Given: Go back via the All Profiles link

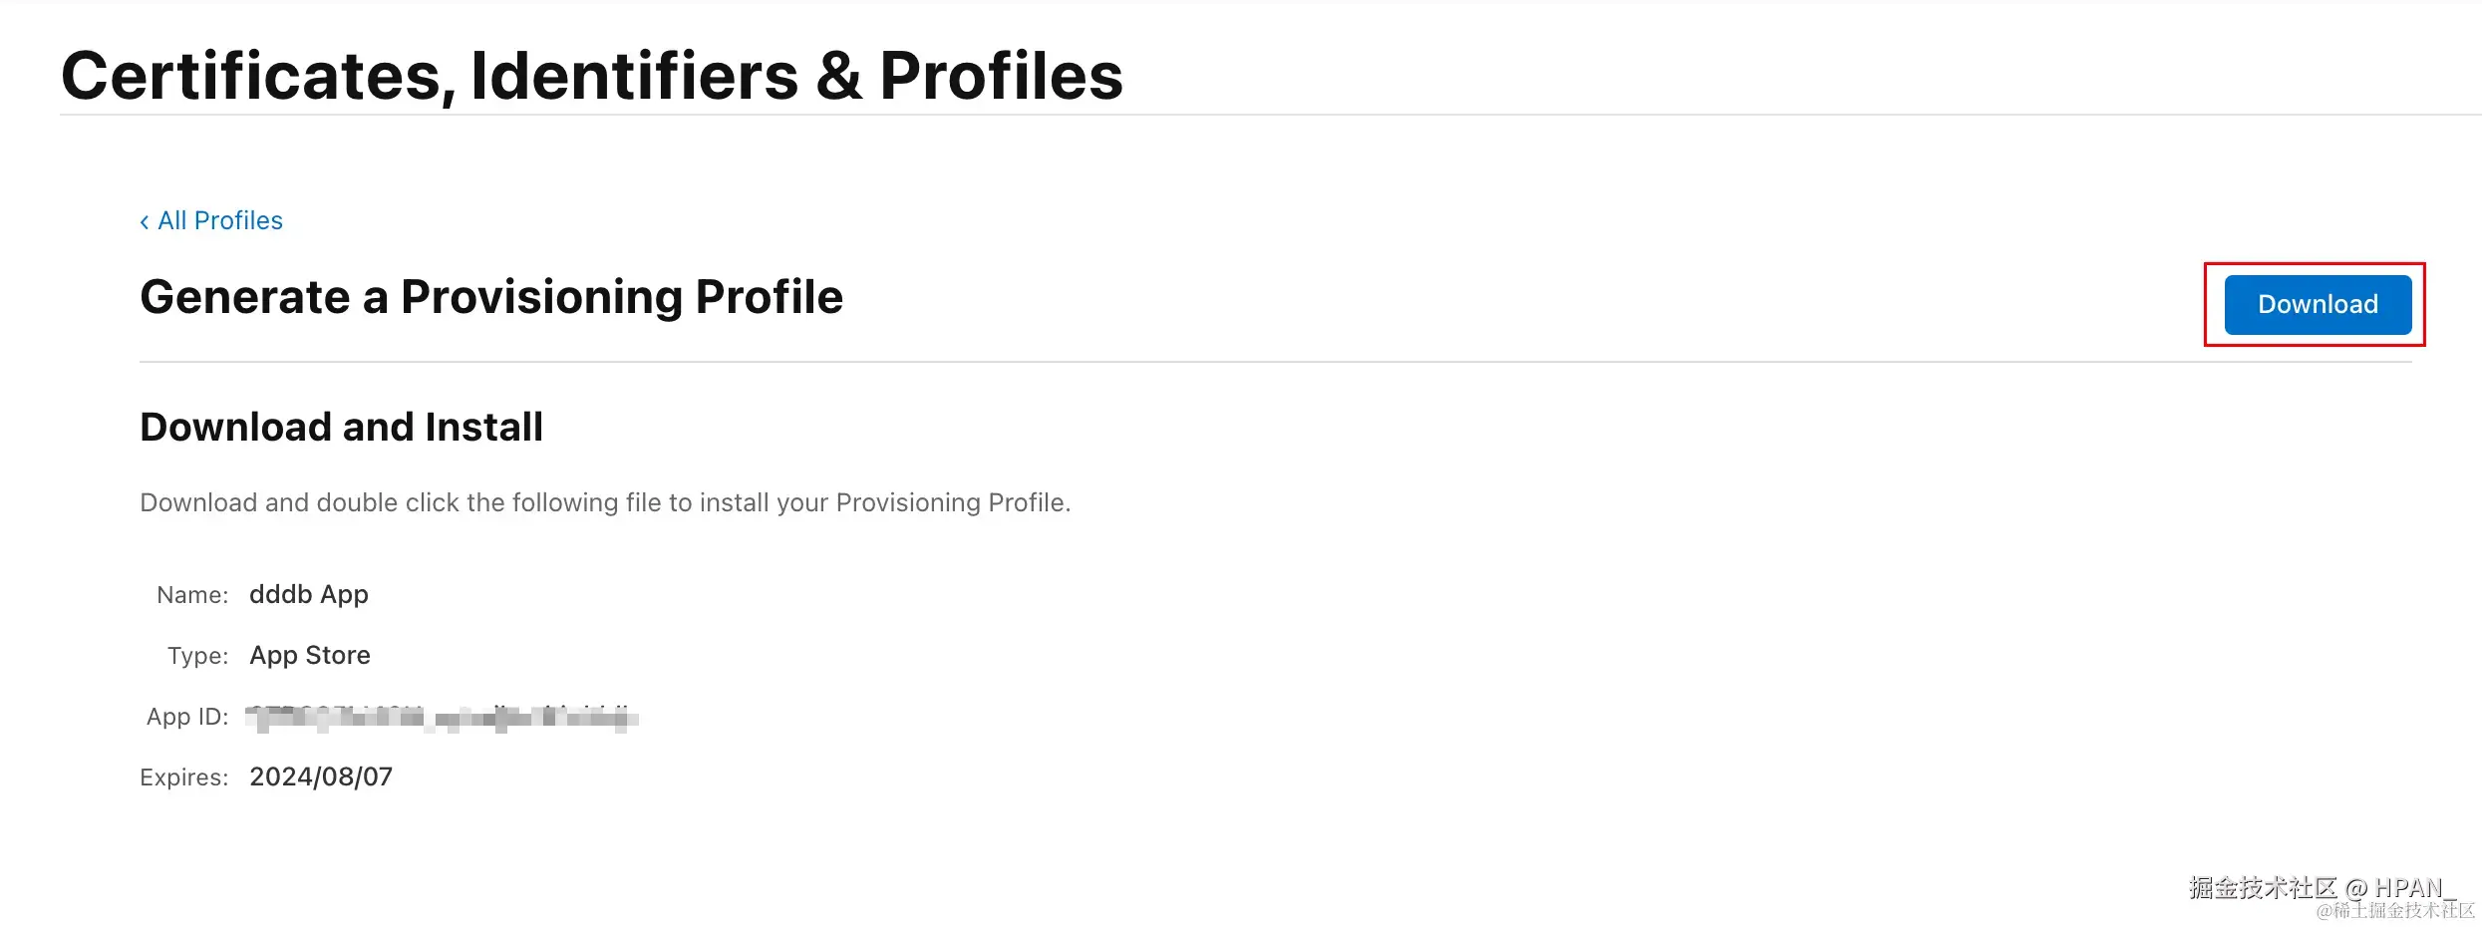Looking at the screenshot, I should click(220, 220).
